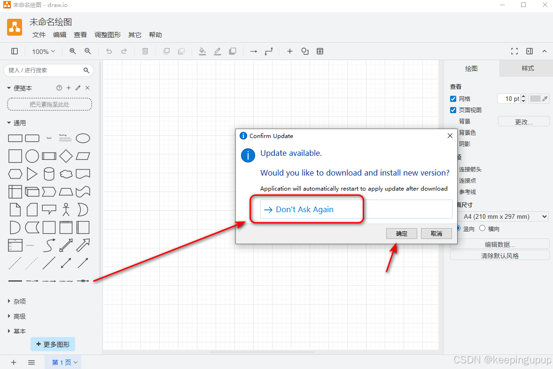
Task: Open the 编辑 menu
Action: click(60, 35)
